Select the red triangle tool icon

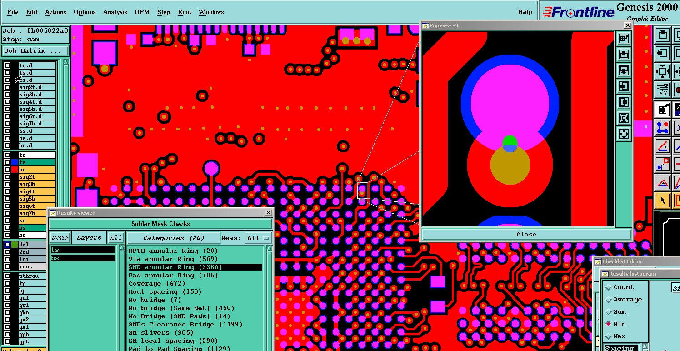point(663,183)
